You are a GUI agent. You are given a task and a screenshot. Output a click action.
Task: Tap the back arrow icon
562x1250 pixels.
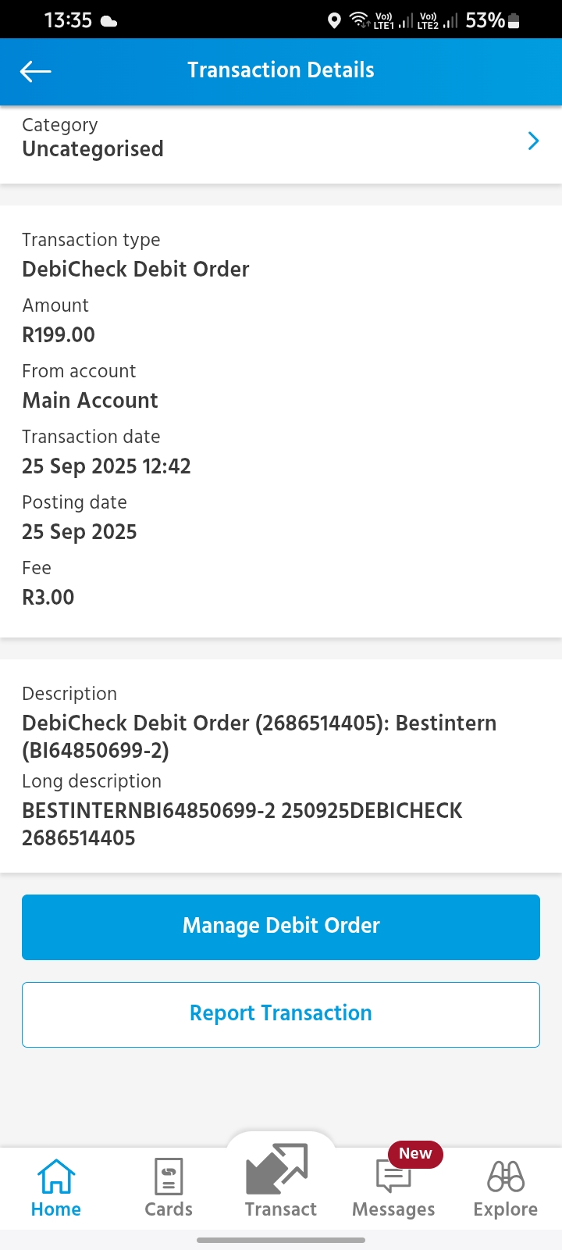tap(35, 72)
